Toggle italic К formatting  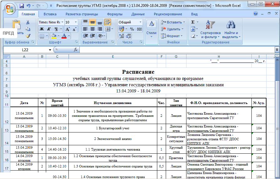click(x=49, y=29)
